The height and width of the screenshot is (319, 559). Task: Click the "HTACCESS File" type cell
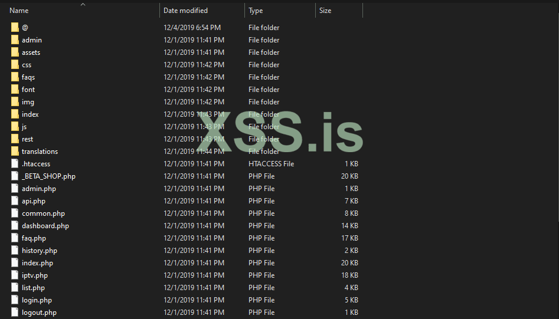point(272,164)
